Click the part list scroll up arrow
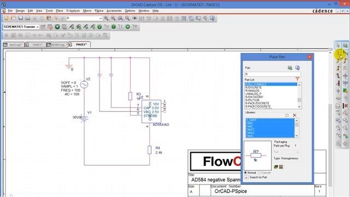Image resolution: width=350 pixels, height=197 pixels. pyautogui.click(x=299, y=85)
